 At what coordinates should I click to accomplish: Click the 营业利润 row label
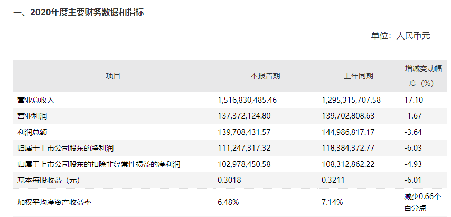click(x=32, y=115)
